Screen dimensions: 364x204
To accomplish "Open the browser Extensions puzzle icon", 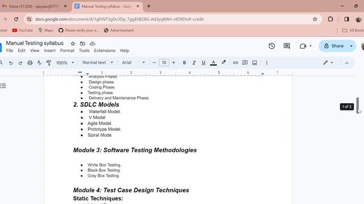I will coord(330,19).
